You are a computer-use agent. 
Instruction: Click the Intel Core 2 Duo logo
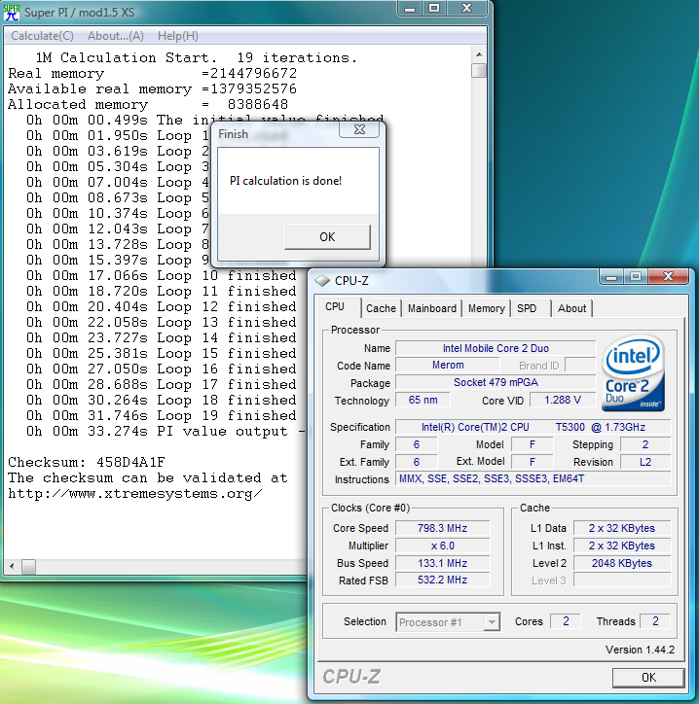coord(634,372)
